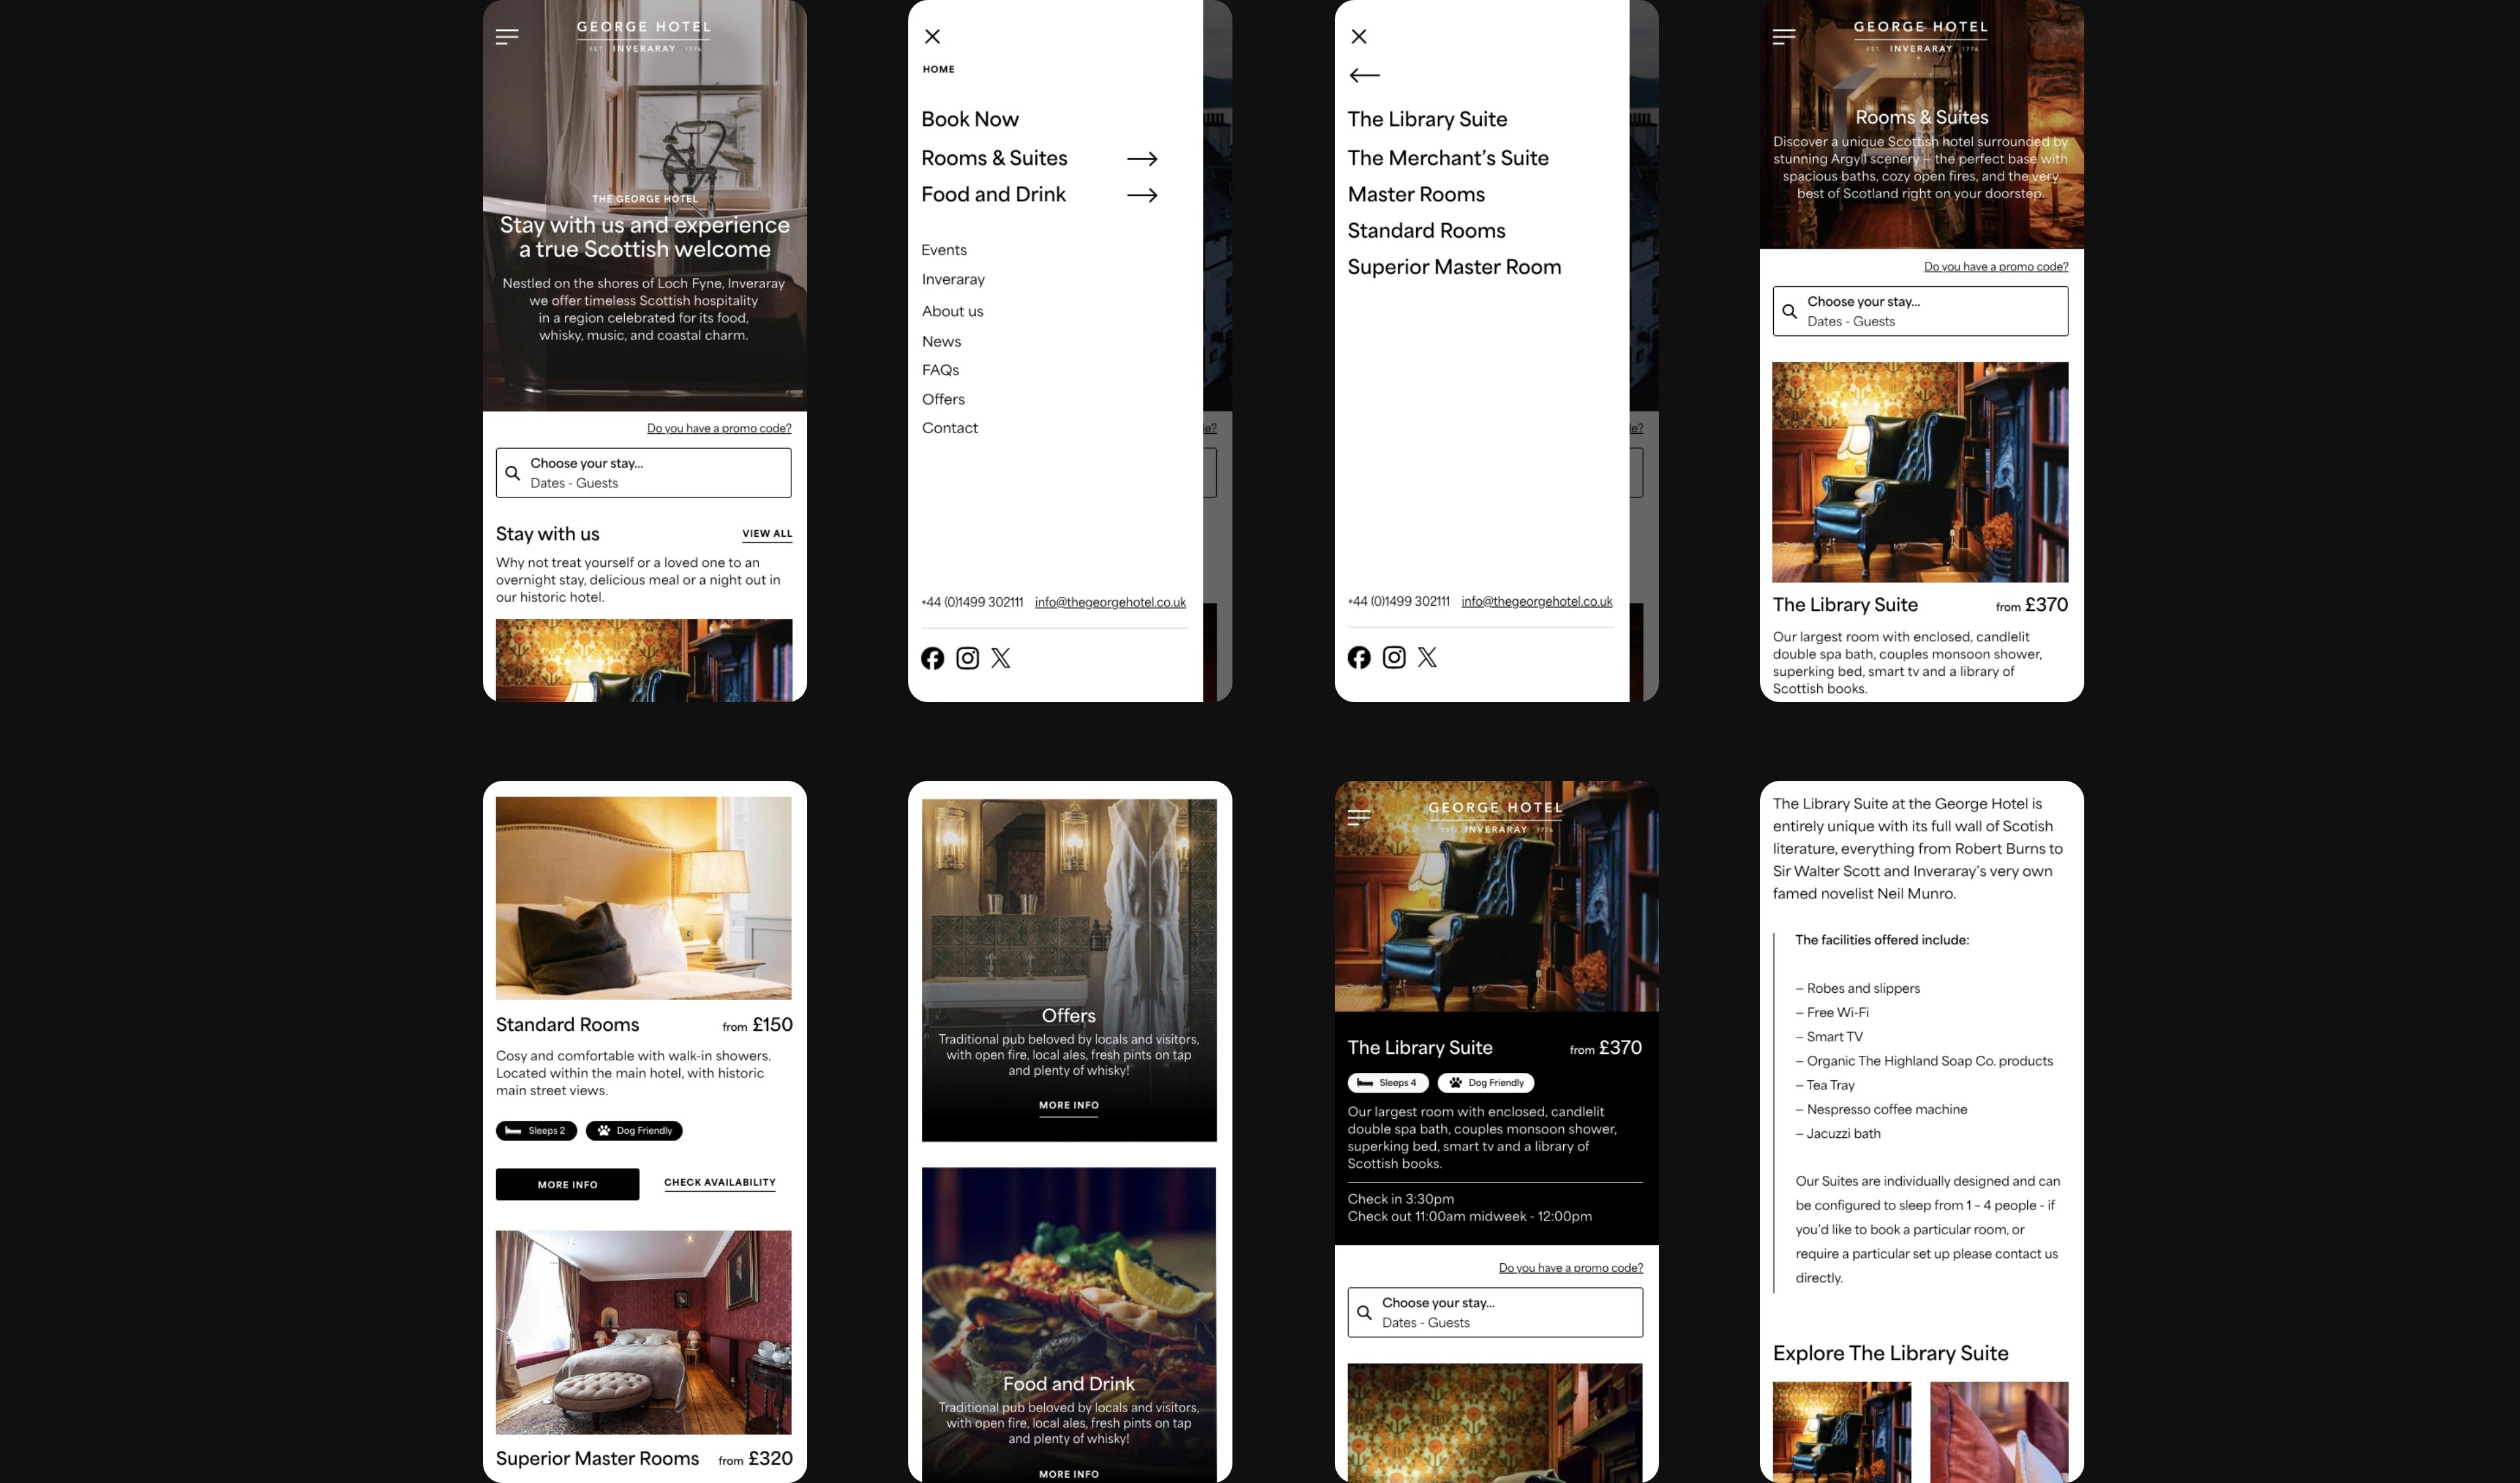Click MORE INFO button under Standard Rooms
Image resolution: width=2520 pixels, height=1483 pixels.
pos(567,1185)
